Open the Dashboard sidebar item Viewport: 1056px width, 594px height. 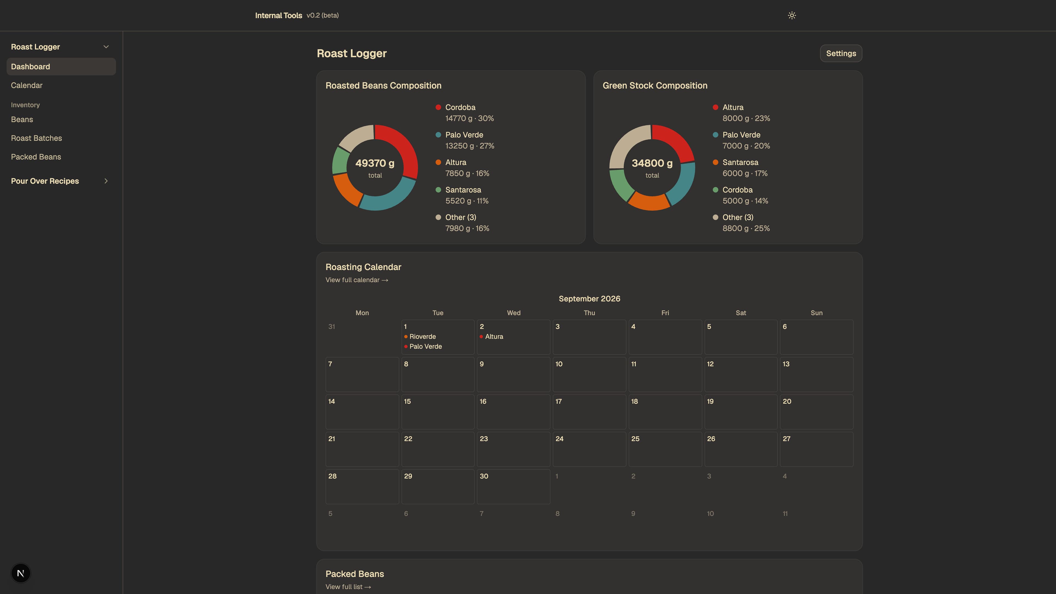point(61,66)
